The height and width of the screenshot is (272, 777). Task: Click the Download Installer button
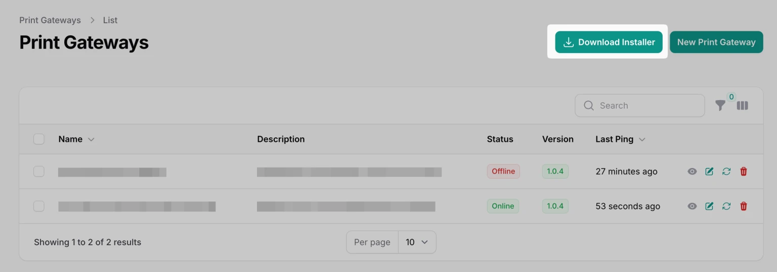click(x=609, y=42)
